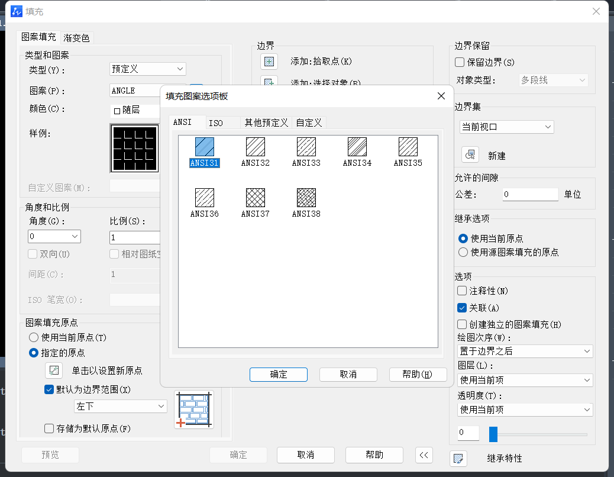Select the ANSI37 crosshatch pattern
Screen dimensions: 614x477
pos(256,198)
